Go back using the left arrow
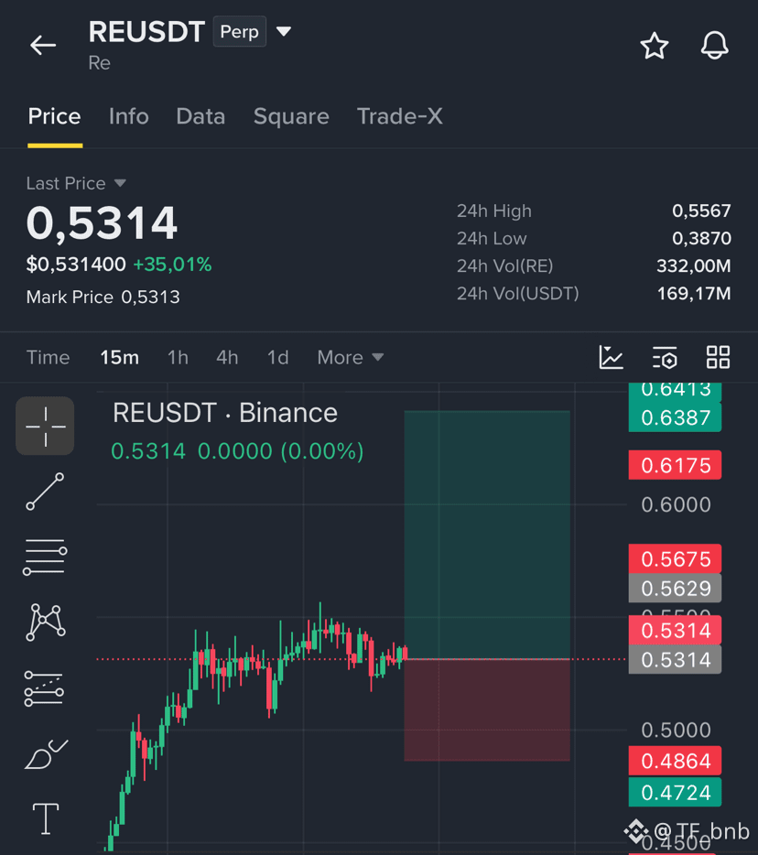 click(43, 45)
